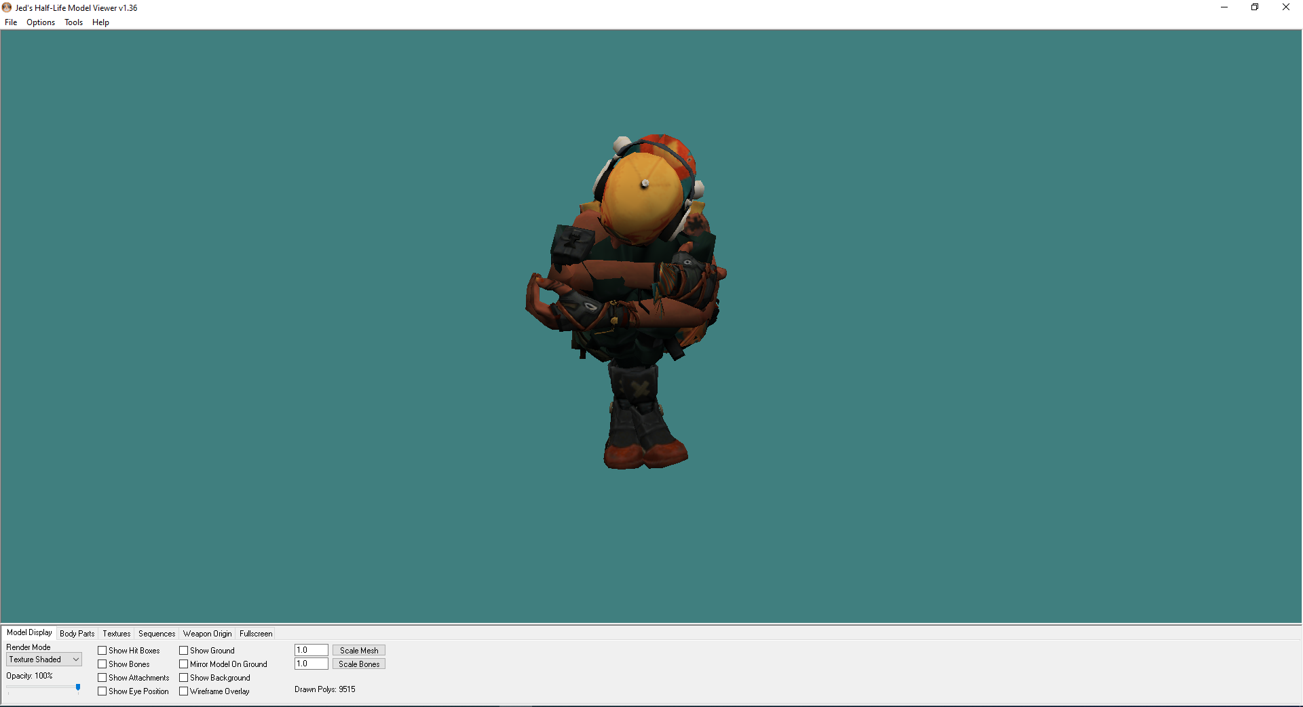Switch to the Model Display tab
The width and height of the screenshot is (1303, 707).
[29, 632]
